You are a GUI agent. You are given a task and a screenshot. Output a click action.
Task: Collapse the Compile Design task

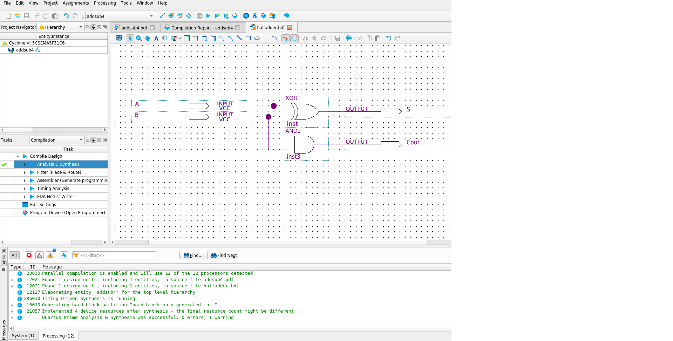18,156
